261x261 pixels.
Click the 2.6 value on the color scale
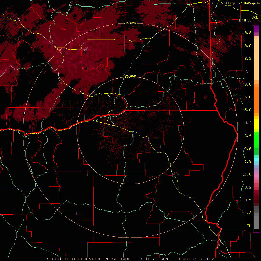248,149
